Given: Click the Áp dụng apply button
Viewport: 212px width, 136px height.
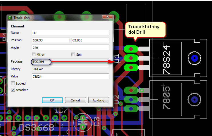Looking at the screenshot, I should point(99,100).
